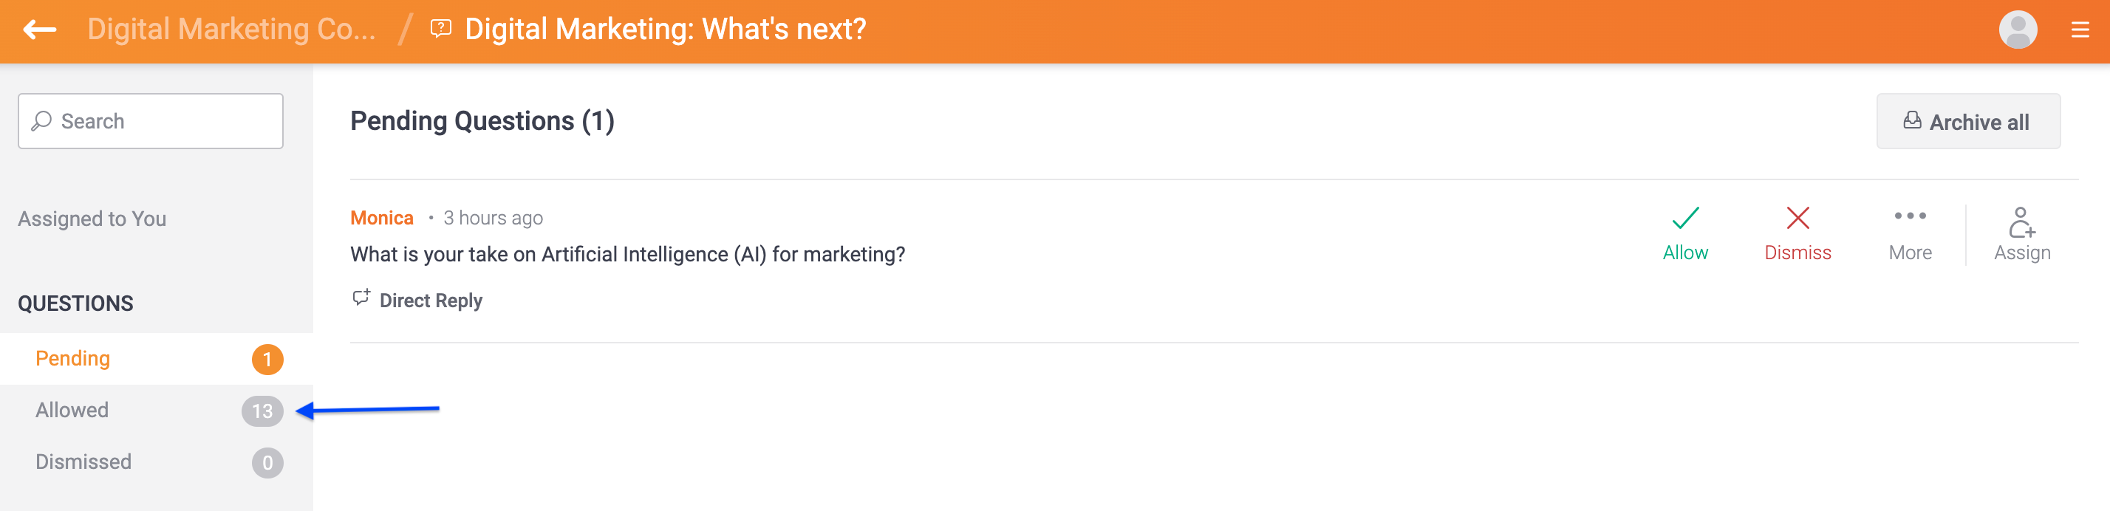Click the Dismissed zero count badge
Viewport: 2110px width, 511px height.
267,461
